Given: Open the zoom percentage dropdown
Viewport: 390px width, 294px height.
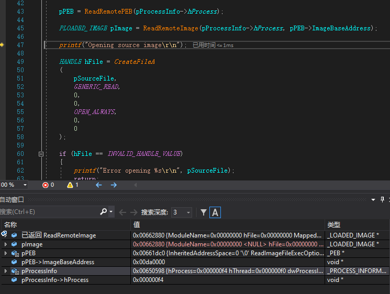Looking at the screenshot, I should point(25,185).
